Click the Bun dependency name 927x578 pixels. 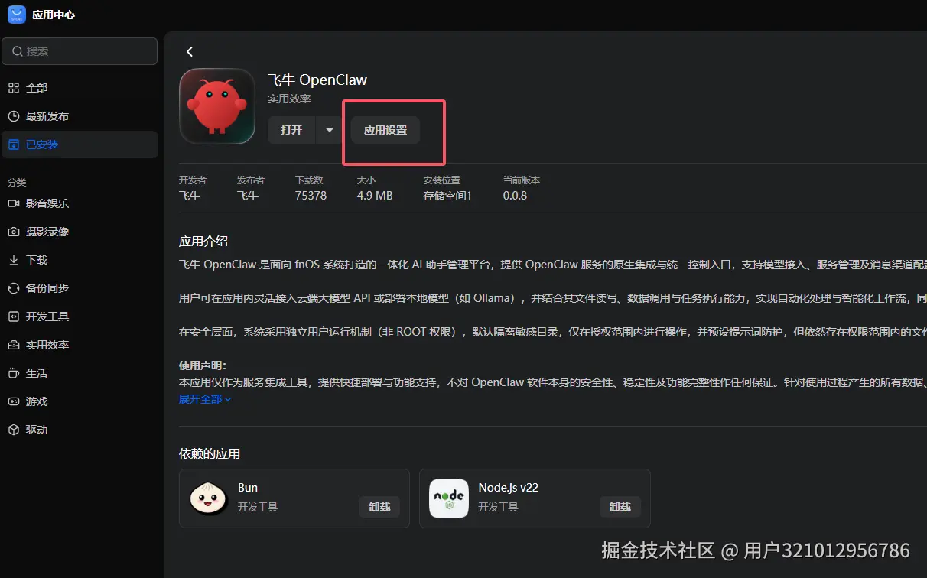point(248,488)
